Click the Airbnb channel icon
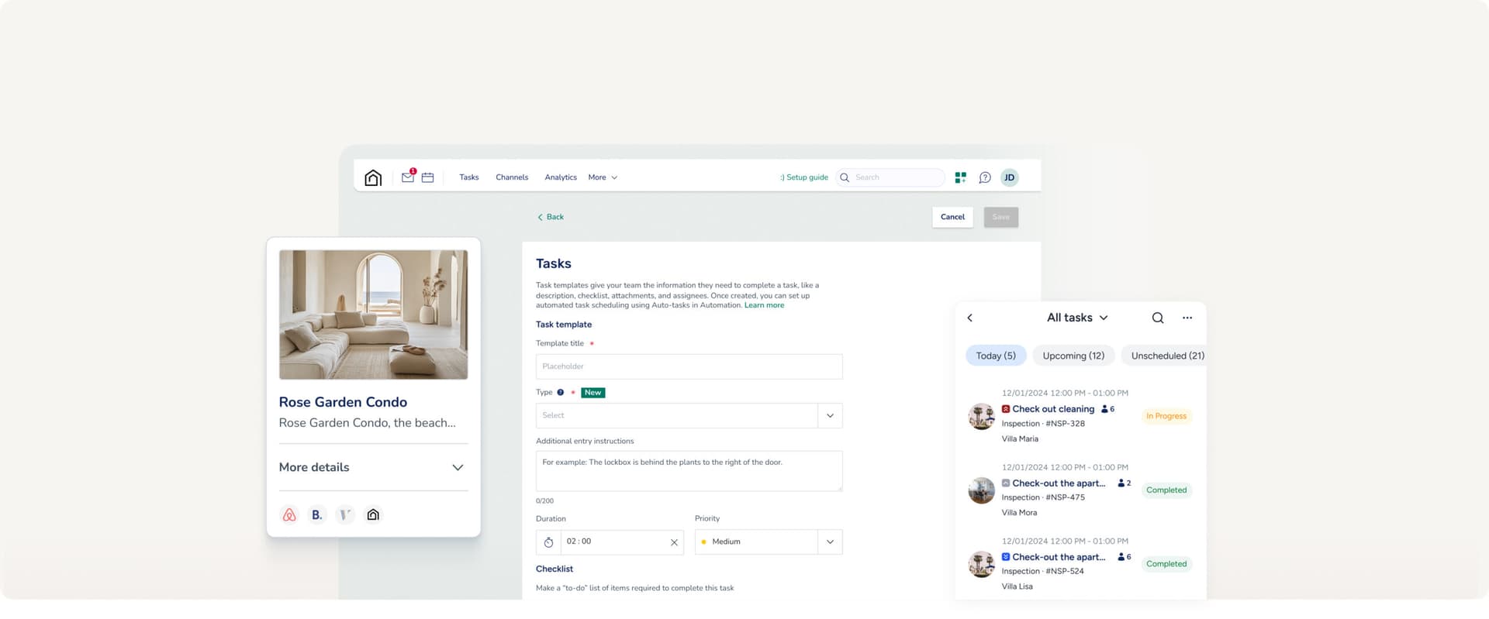This screenshot has width=1489, height=619. (289, 514)
